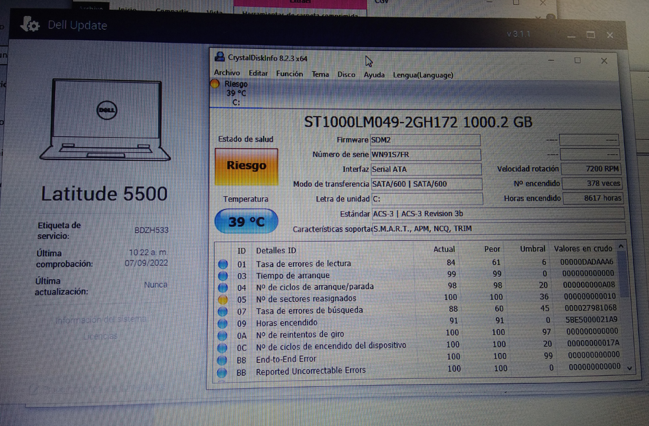Click the status dot for row 0A reintentos de giro
The image size is (649, 426).
222,335
